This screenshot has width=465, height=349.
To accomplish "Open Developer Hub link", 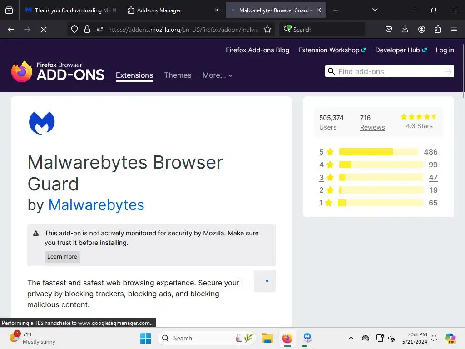I will pyautogui.click(x=401, y=50).
